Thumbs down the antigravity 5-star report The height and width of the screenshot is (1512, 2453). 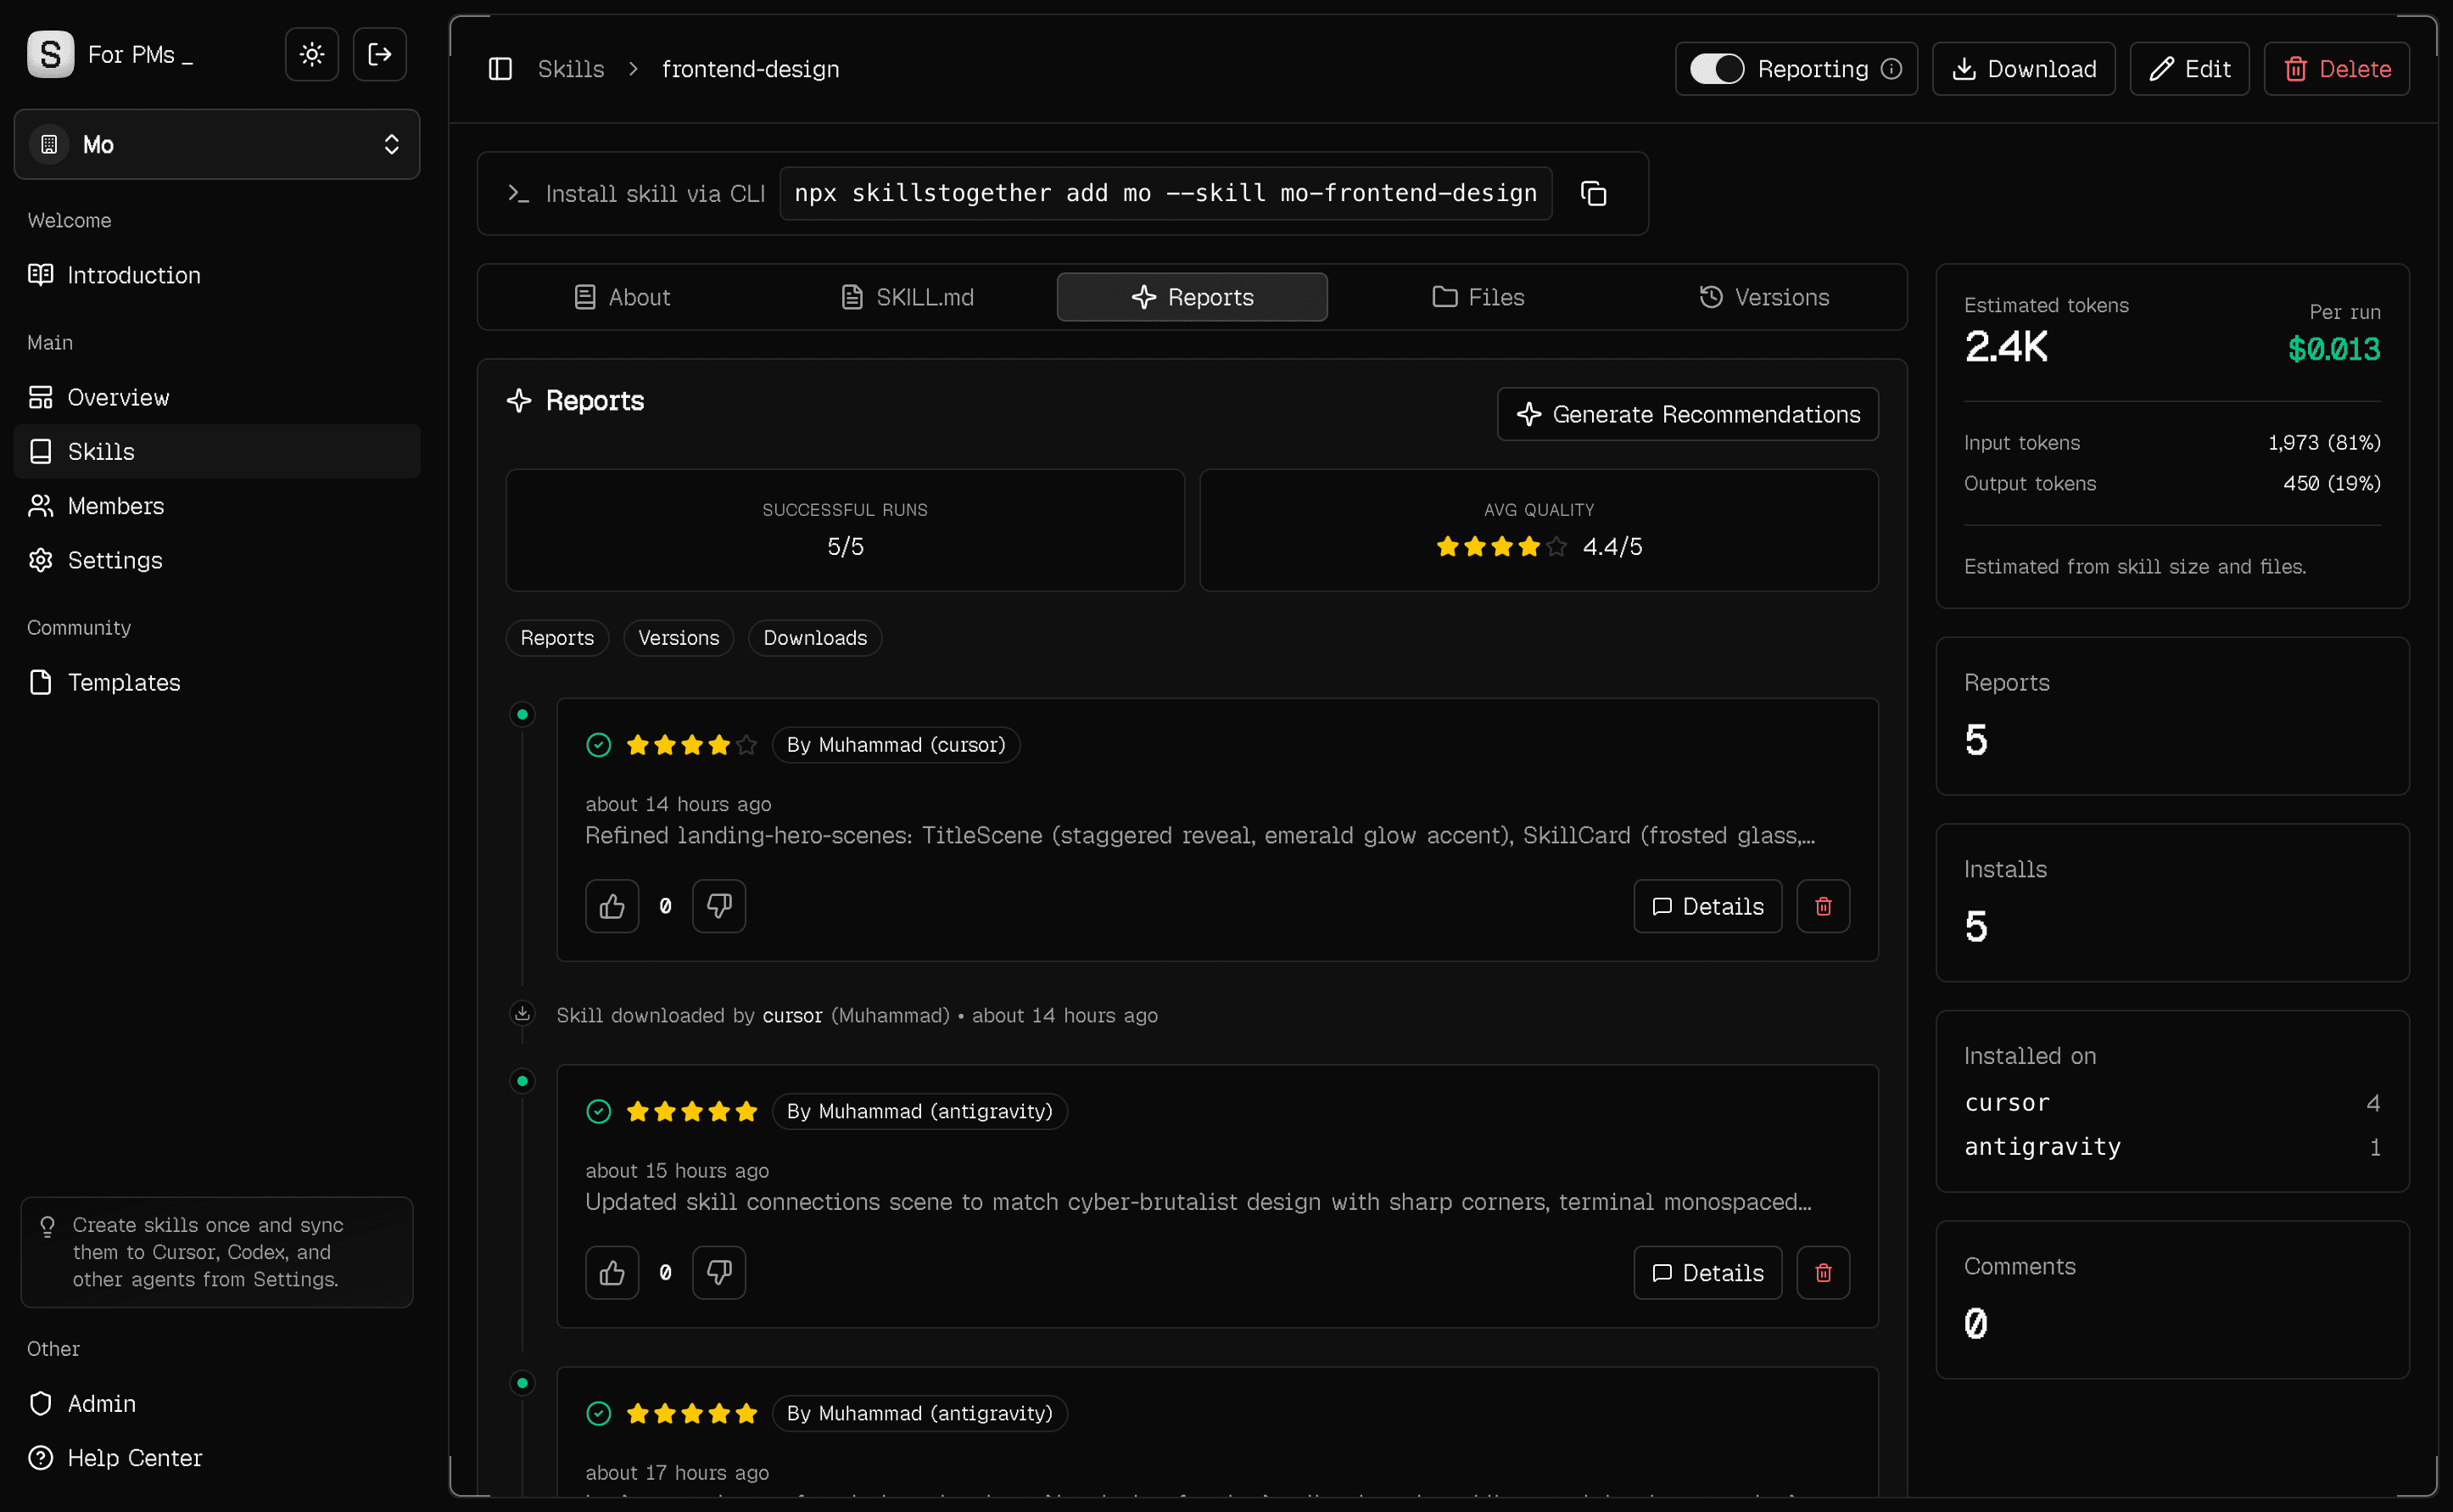[718, 1271]
